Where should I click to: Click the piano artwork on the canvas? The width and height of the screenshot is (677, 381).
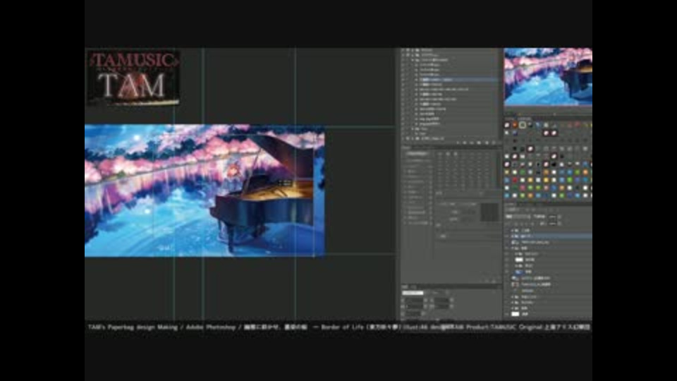[205, 190]
